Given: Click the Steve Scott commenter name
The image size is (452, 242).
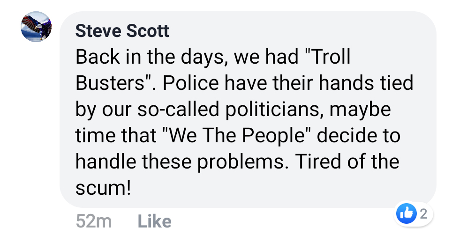Looking at the screenshot, I should 122,31.
